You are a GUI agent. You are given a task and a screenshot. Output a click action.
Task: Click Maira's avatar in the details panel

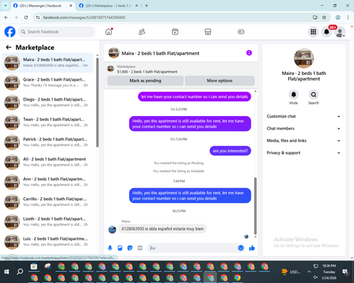tap(304, 58)
